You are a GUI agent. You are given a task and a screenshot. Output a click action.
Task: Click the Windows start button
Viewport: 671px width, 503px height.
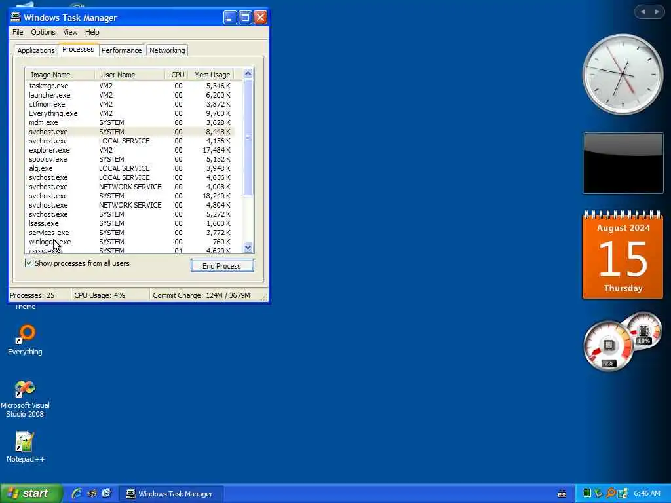coord(31,493)
